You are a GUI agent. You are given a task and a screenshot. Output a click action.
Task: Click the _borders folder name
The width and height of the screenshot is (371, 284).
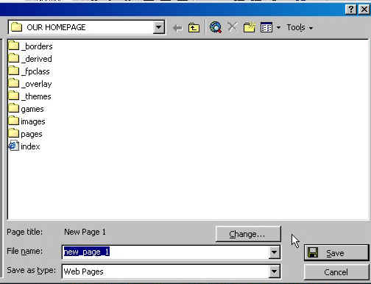[x=37, y=46]
